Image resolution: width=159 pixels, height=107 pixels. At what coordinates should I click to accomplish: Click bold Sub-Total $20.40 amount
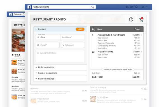[136, 77]
